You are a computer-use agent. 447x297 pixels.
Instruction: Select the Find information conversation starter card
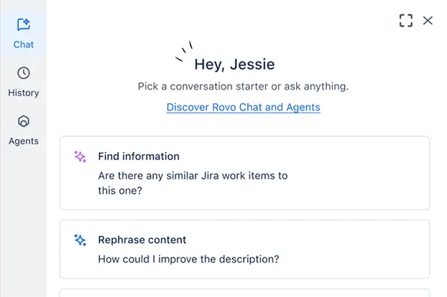(244, 173)
